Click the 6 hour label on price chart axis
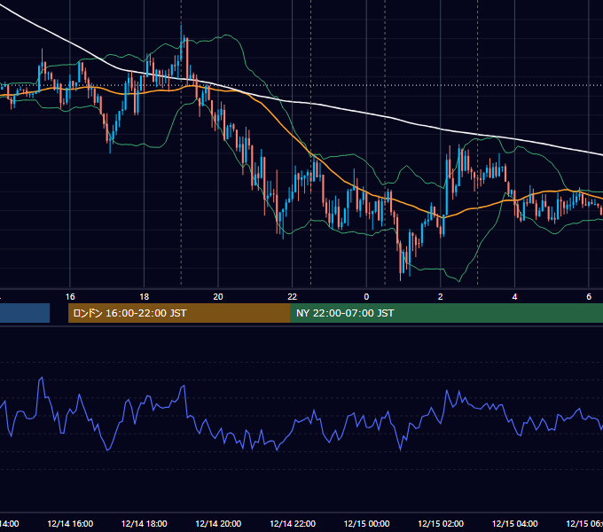Screen dimensions: 603x532 (589, 297)
